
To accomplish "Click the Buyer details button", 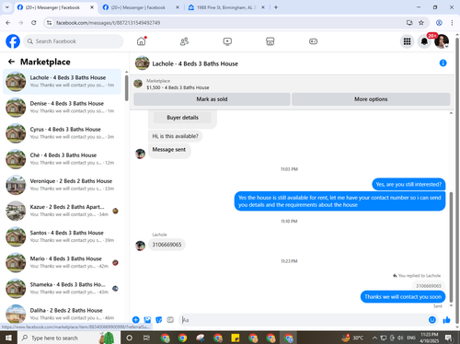I will pyautogui.click(x=182, y=118).
